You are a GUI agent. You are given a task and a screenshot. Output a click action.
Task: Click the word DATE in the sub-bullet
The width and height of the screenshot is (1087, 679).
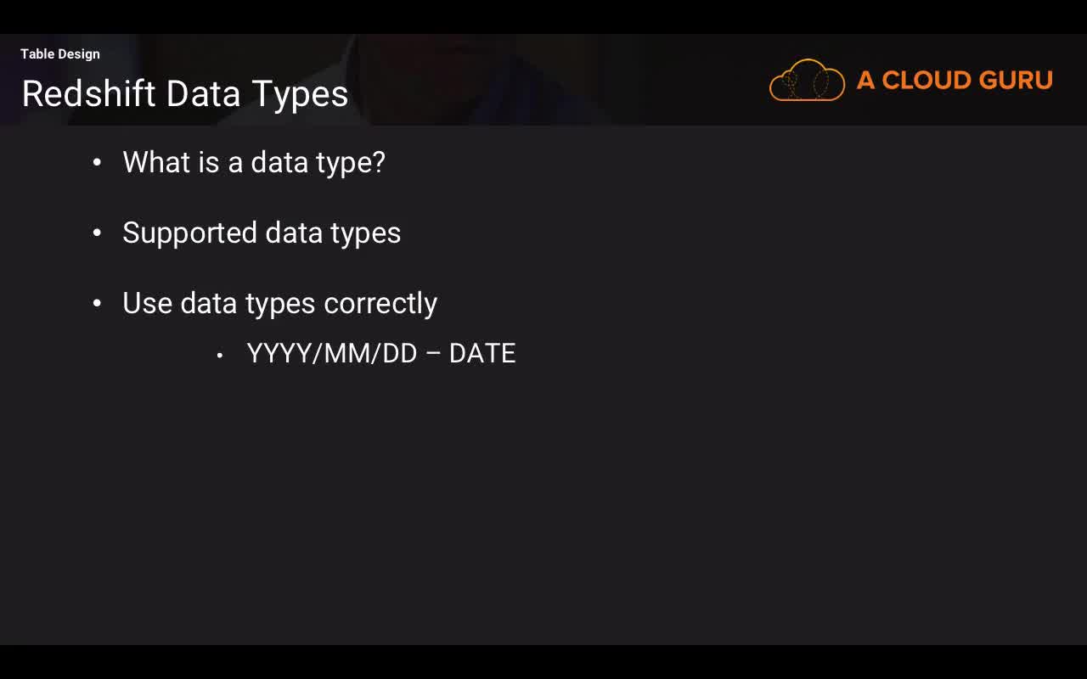482,354
